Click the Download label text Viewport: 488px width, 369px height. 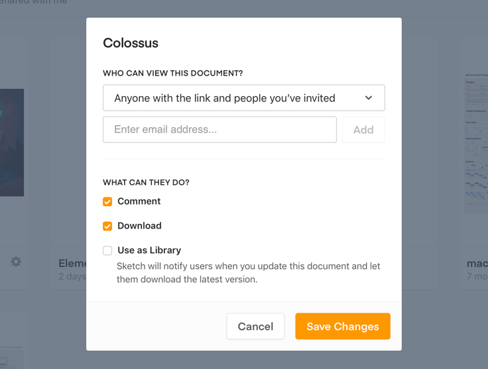click(139, 226)
